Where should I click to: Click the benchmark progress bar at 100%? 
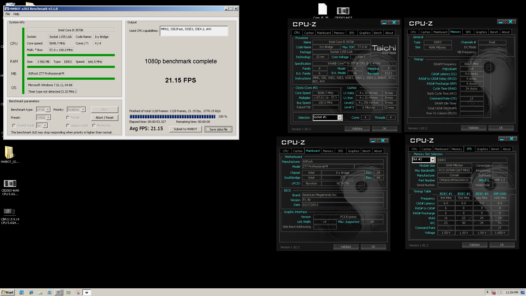(x=173, y=116)
